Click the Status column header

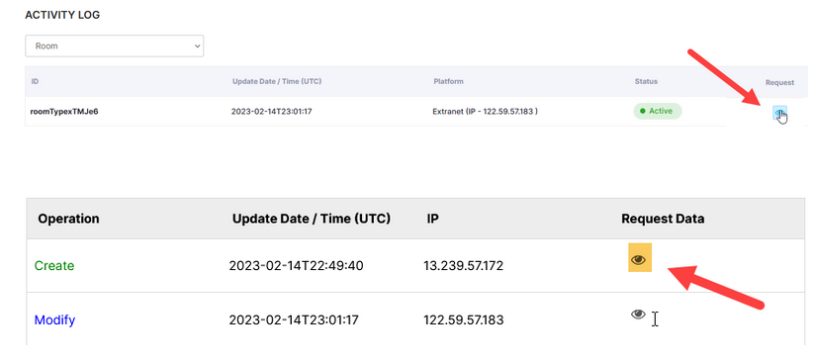(646, 81)
